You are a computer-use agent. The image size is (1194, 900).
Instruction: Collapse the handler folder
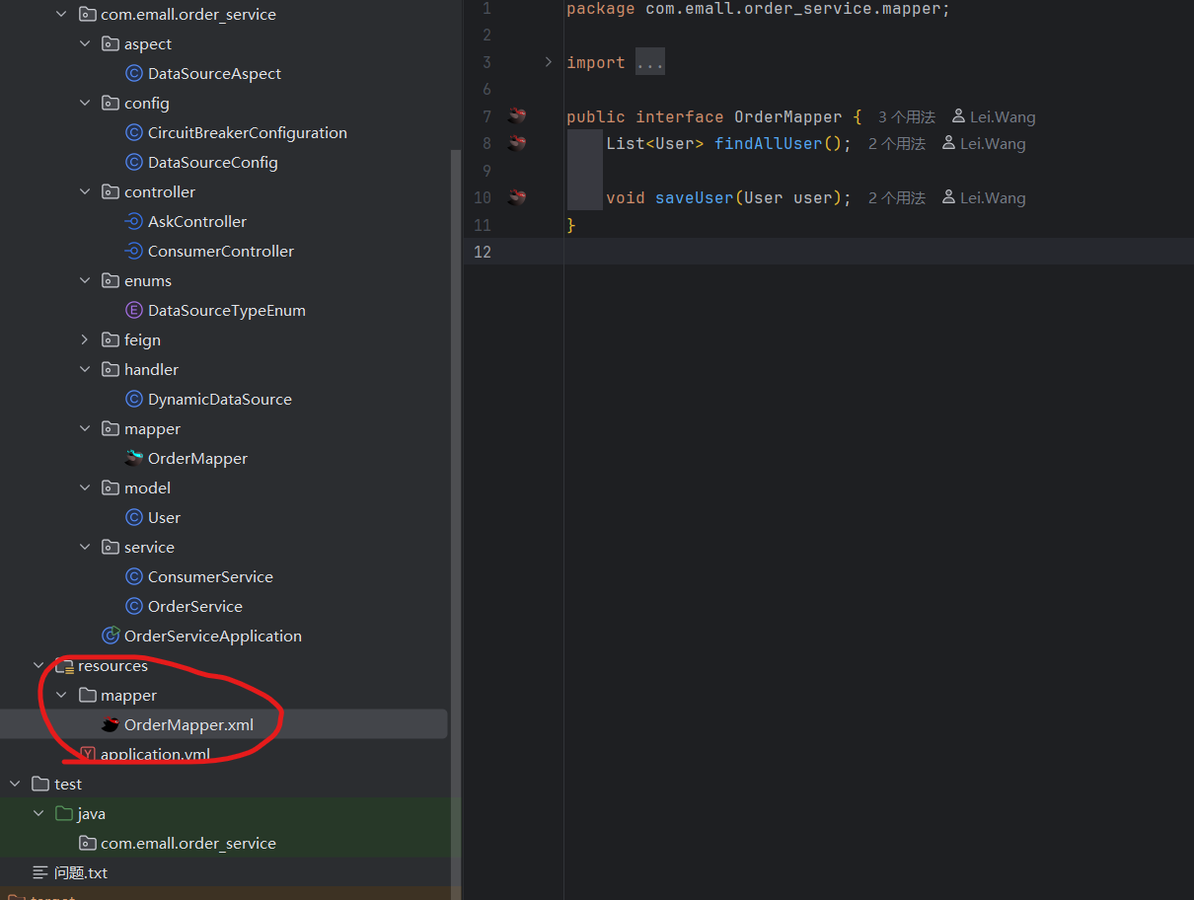(85, 370)
